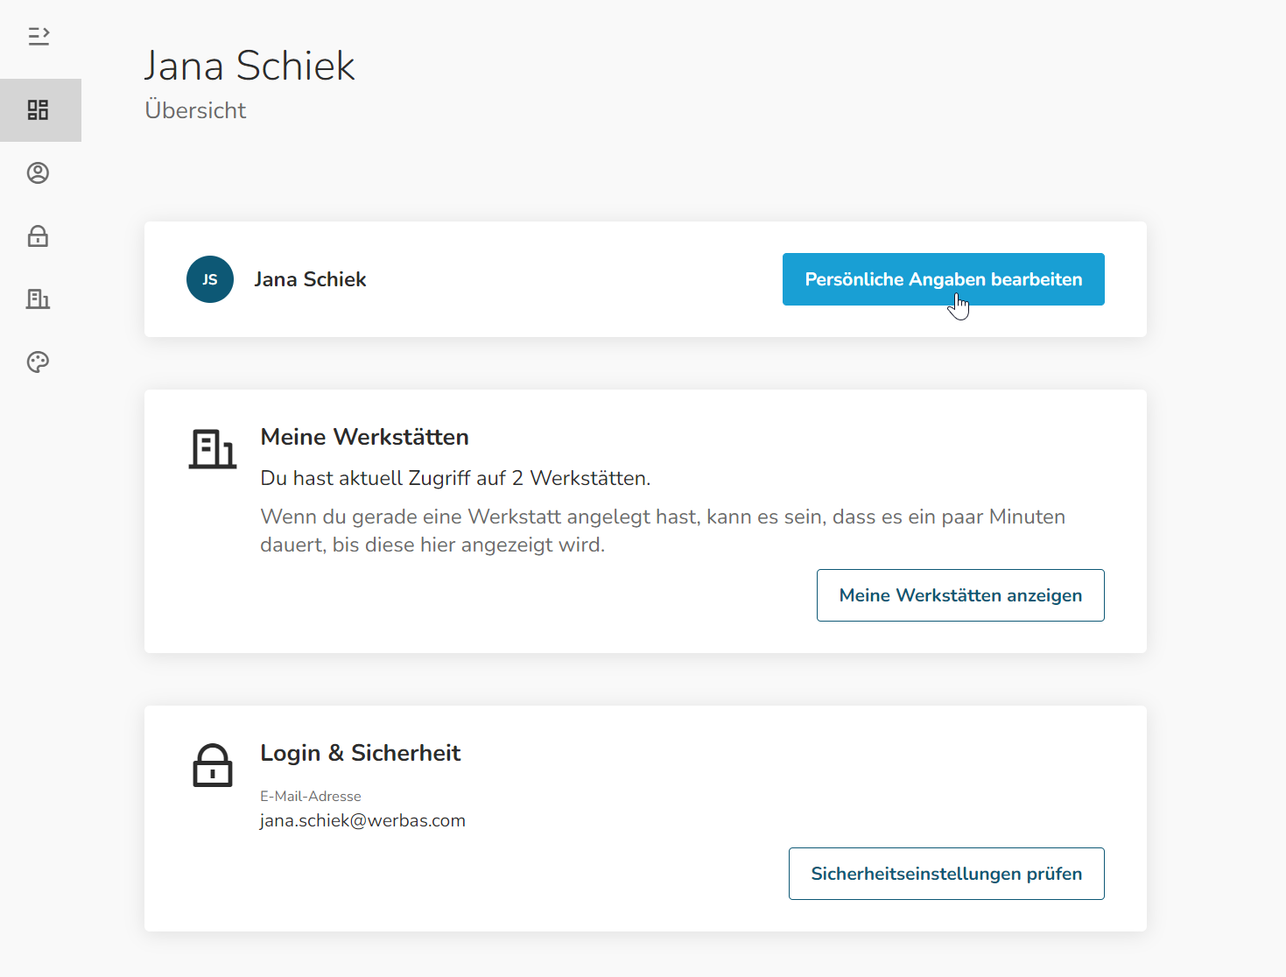Select the Meine Werkstätten card heading
The width and height of the screenshot is (1286, 977).
click(x=365, y=437)
